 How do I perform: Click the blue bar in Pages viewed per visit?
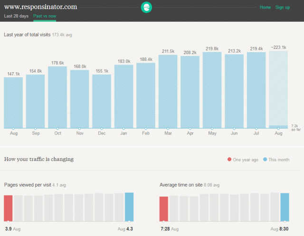[129, 207]
